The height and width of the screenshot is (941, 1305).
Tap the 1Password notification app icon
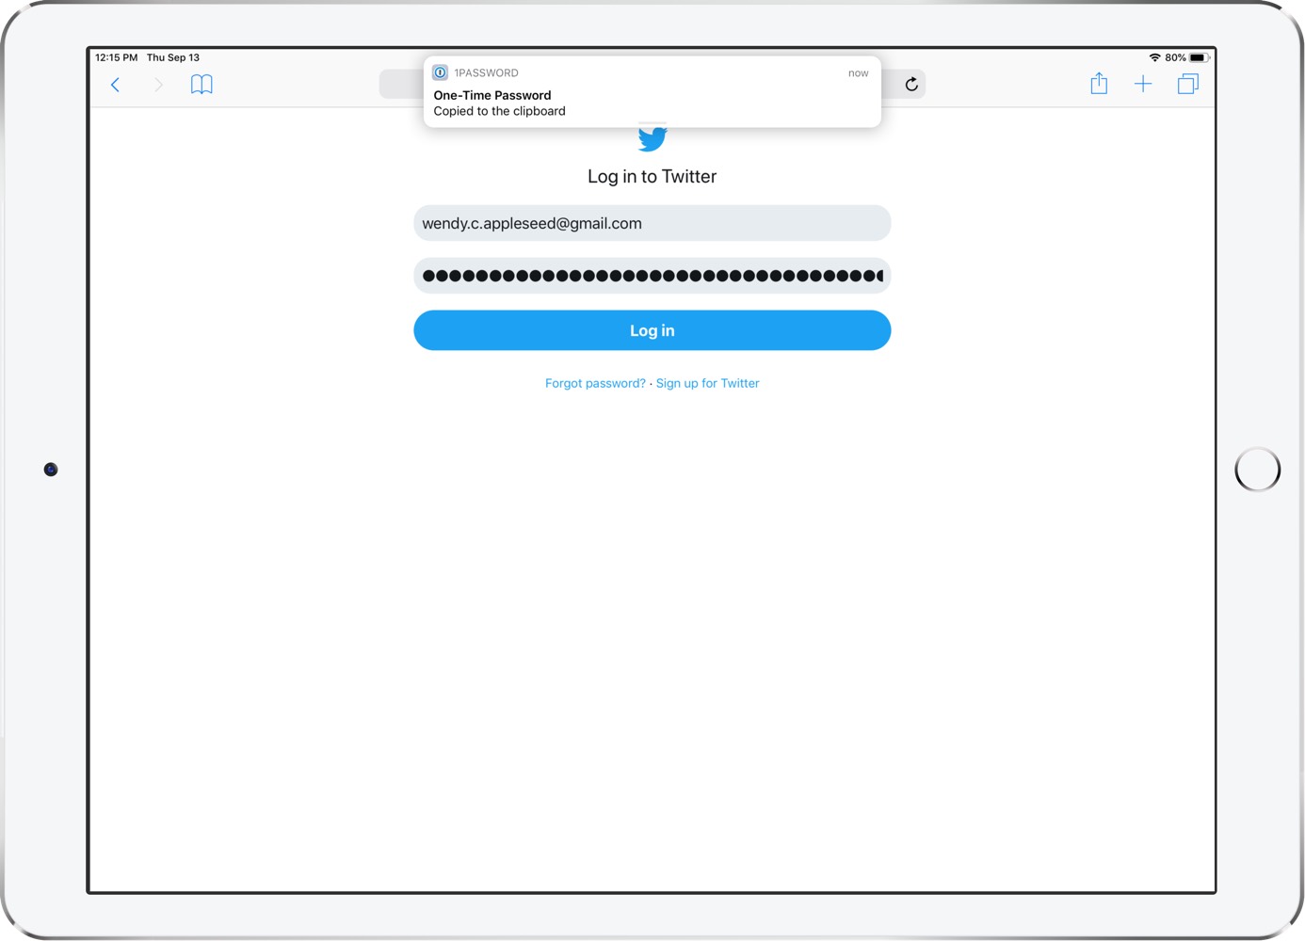click(x=440, y=72)
